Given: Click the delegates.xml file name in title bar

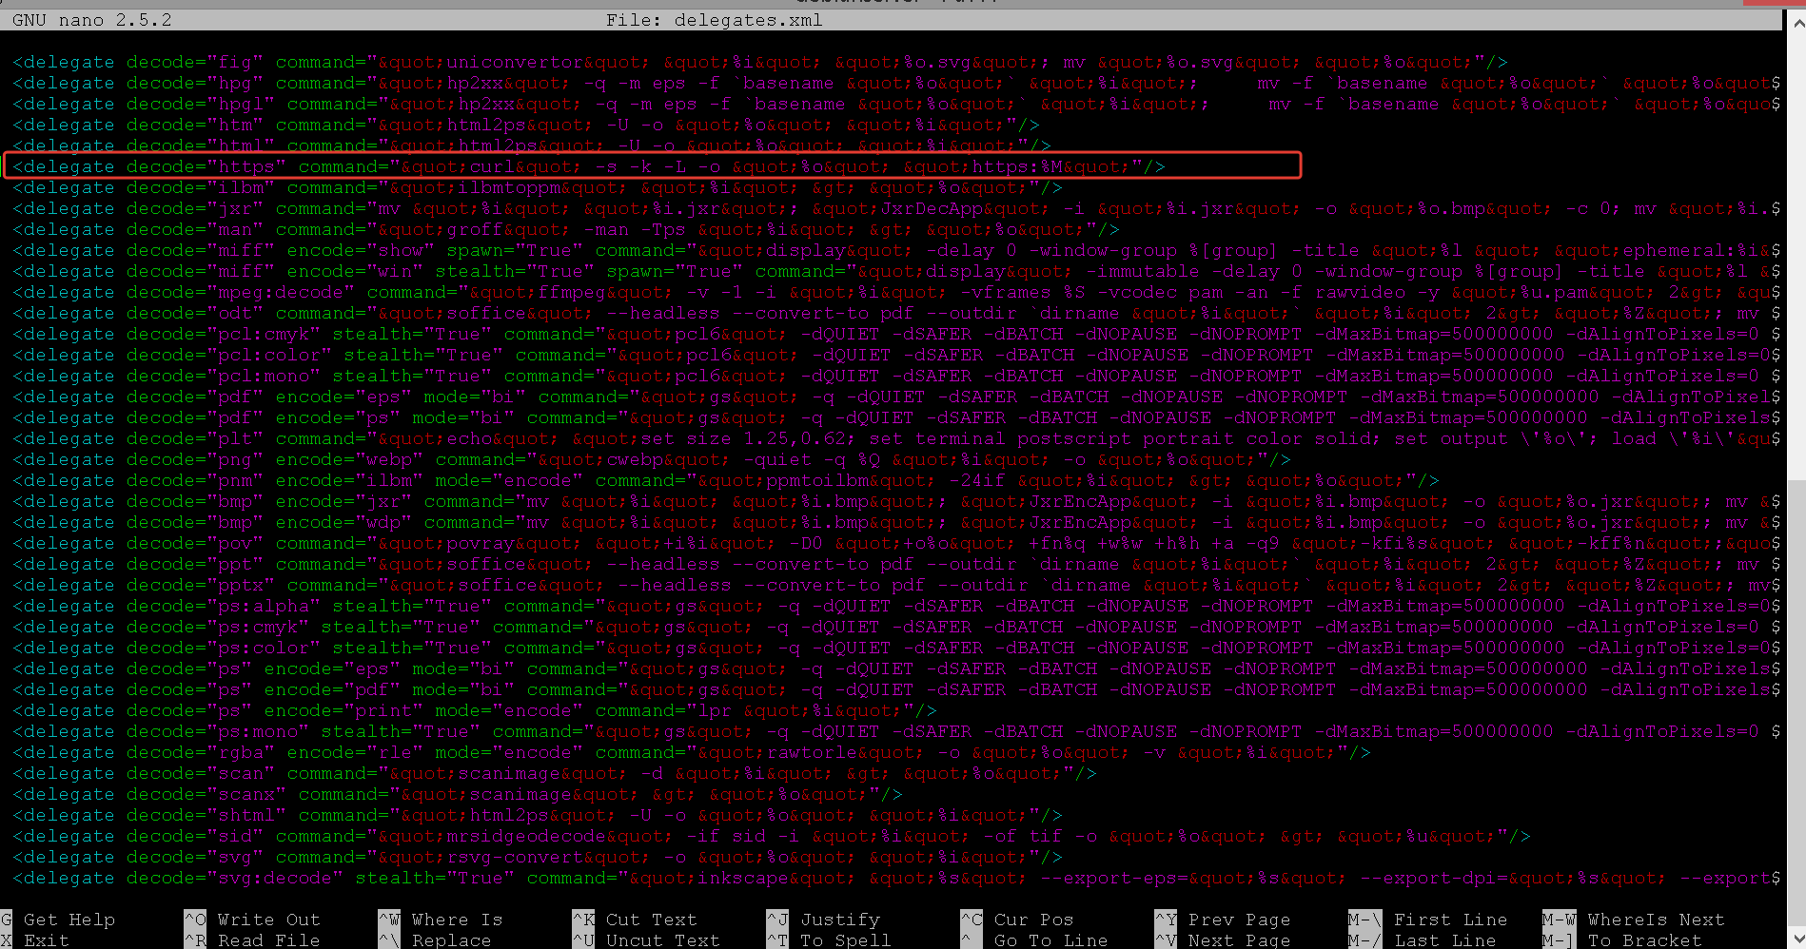Looking at the screenshot, I should pos(748,20).
